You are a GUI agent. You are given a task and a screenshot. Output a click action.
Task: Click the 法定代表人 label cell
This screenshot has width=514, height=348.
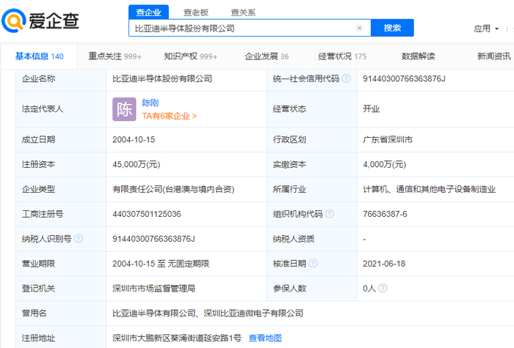(61, 109)
